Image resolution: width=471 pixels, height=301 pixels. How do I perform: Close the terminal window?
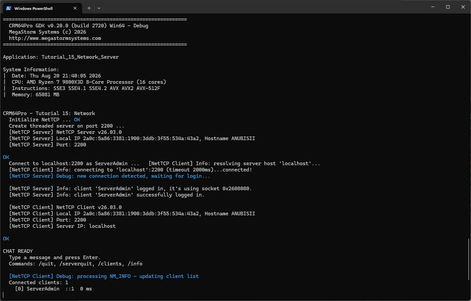(x=463, y=7)
